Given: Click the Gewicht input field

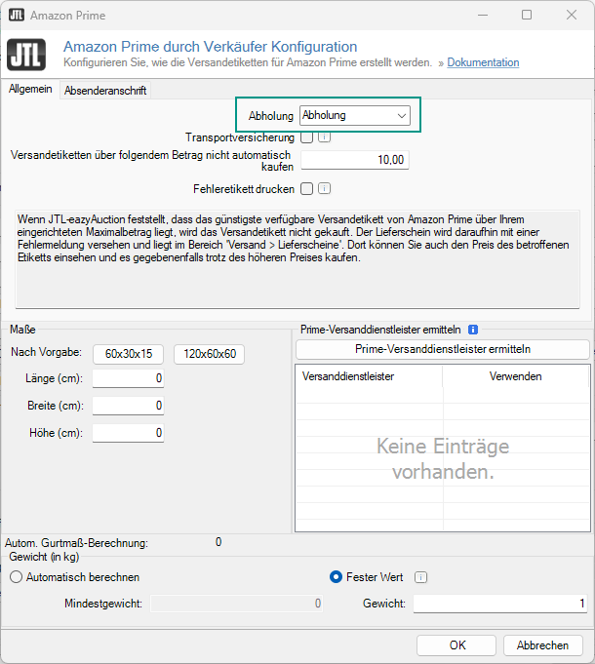Looking at the screenshot, I should (500, 603).
